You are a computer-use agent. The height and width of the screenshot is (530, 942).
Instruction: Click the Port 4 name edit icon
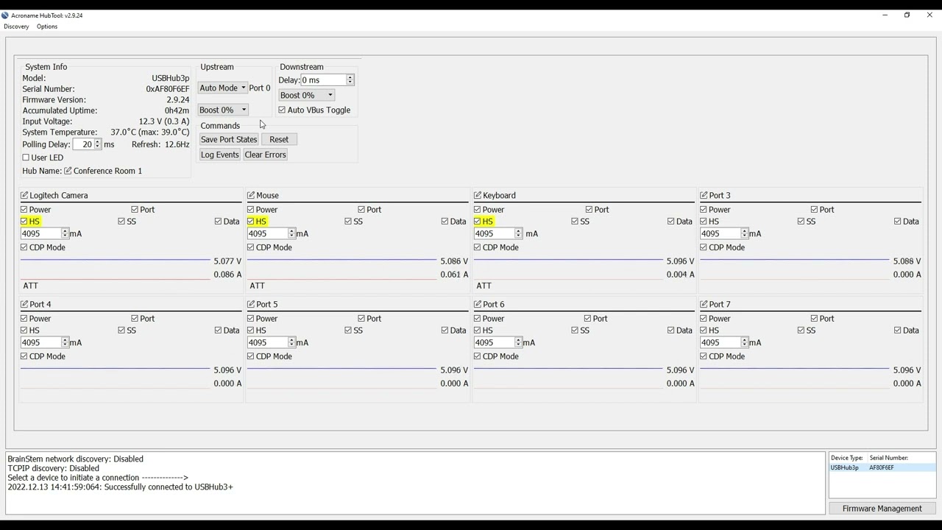point(24,304)
